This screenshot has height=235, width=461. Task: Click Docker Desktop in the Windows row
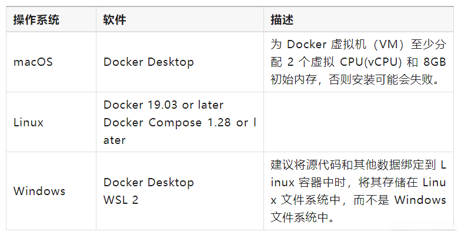pos(148,183)
